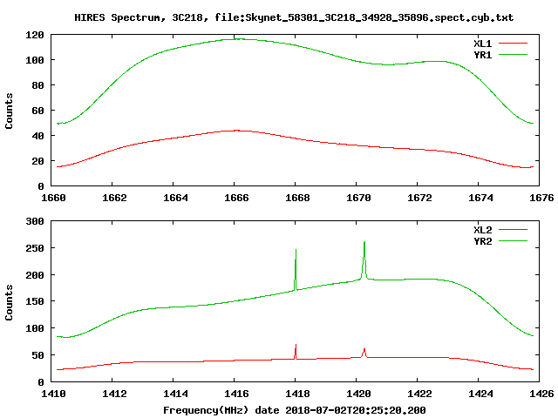Click the top plot Counts axis label
Image resolution: width=558 pixels, height=418 pixels.
click(9, 111)
